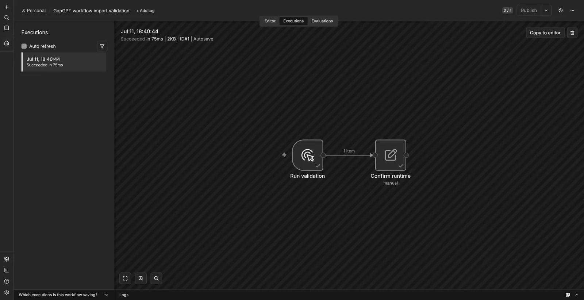Click the plus icon to create new
Image resolution: width=584 pixels, height=300 pixels.
pos(7,7)
